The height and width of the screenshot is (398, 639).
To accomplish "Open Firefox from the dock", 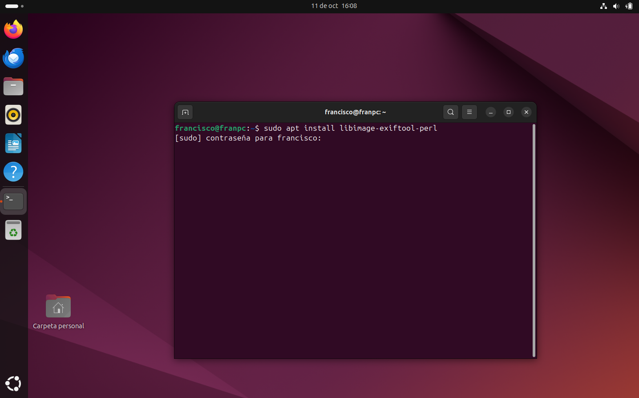I will [13, 29].
